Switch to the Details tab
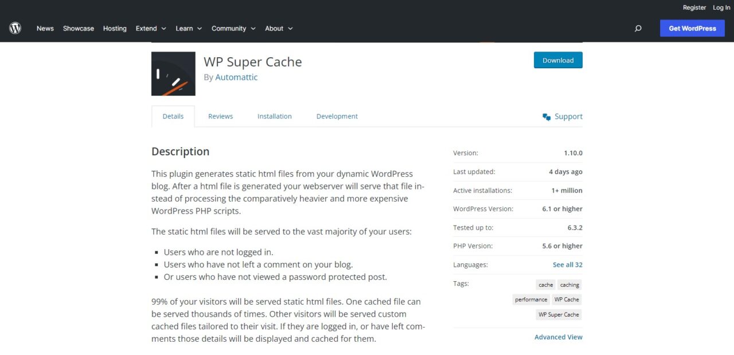 tap(173, 116)
